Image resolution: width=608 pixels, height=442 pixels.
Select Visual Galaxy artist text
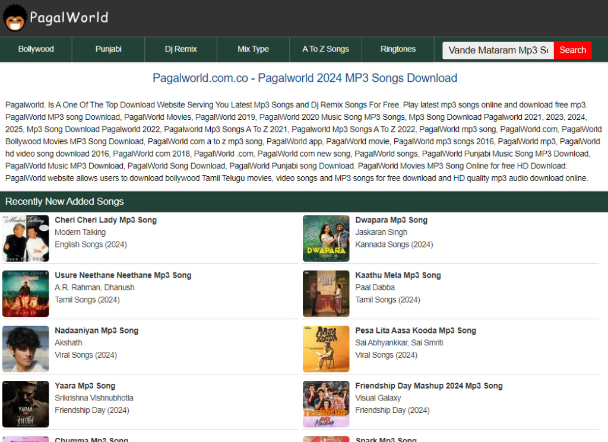click(x=378, y=398)
